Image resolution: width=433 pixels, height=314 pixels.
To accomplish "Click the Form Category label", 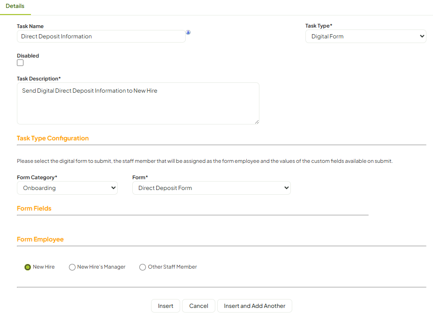I will (x=37, y=177).
